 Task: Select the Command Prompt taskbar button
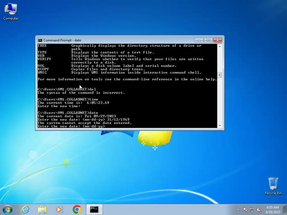(94, 209)
